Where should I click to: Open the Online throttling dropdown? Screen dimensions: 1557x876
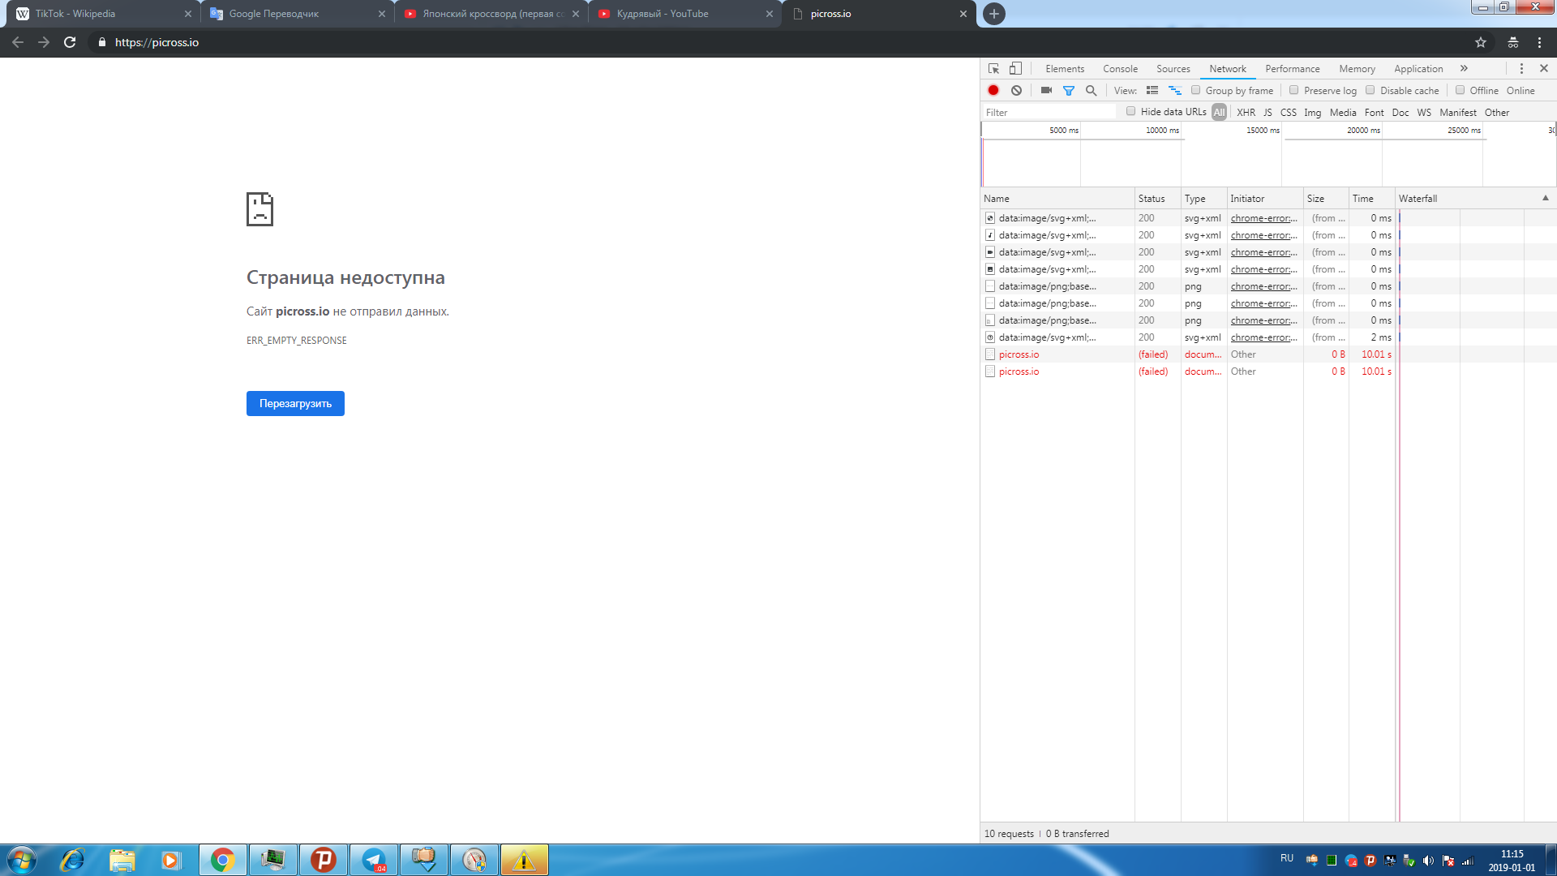[x=1521, y=91]
